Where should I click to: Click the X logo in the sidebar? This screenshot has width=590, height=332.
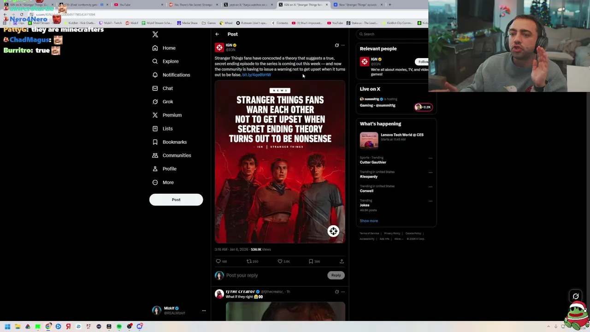[x=155, y=35]
